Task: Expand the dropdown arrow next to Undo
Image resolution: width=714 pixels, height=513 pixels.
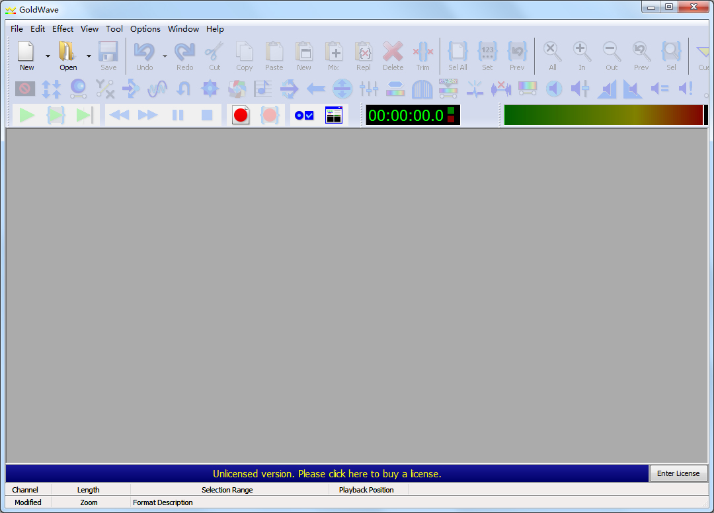Action: click(x=165, y=56)
